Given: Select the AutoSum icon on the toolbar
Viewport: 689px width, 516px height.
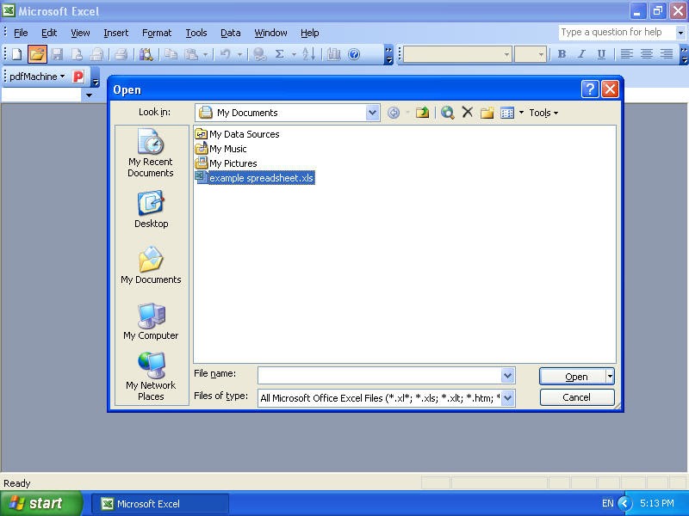Looking at the screenshot, I should coord(280,53).
